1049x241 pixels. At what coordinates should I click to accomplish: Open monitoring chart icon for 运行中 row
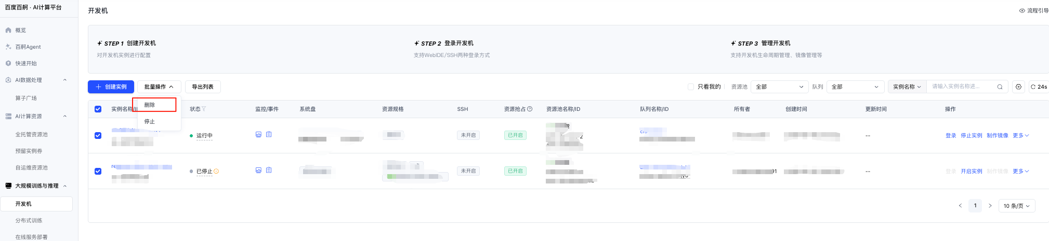[x=258, y=134]
